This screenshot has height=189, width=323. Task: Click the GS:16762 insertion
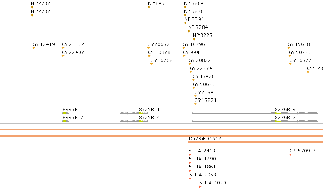tap(151, 64)
